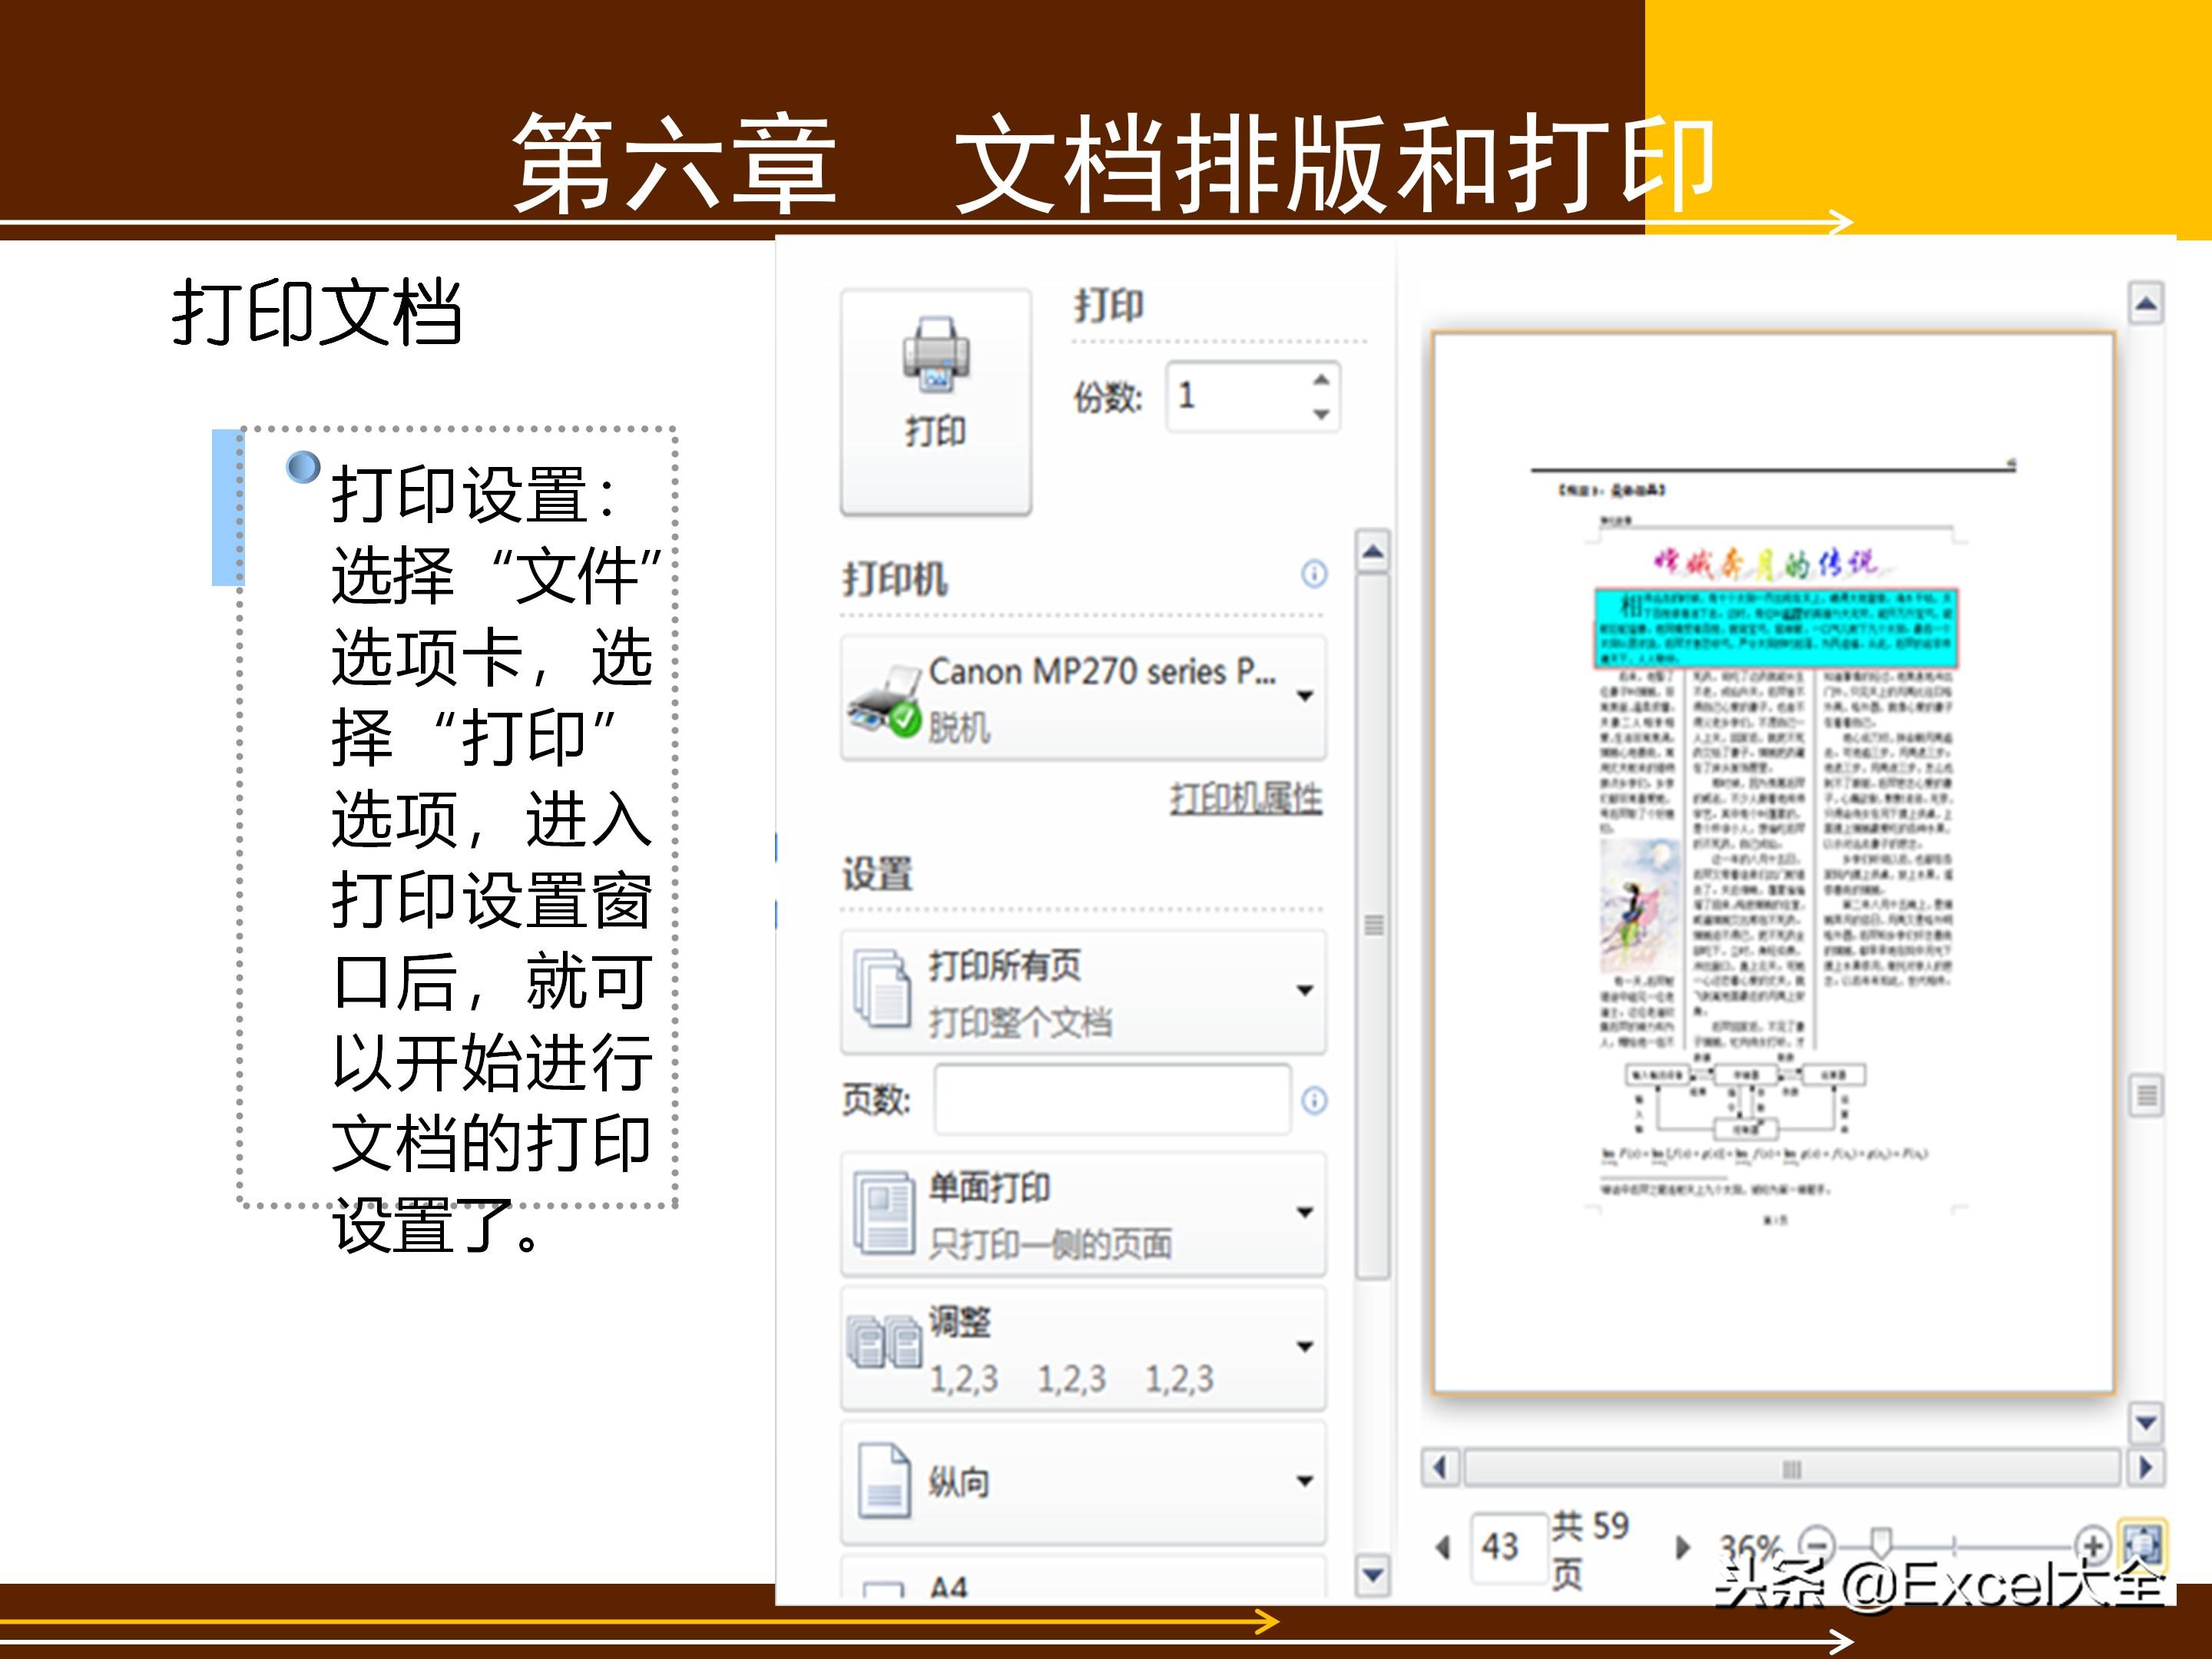
Task: Expand the 打印所有页 print range dropdown
Action: [x=1305, y=990]
